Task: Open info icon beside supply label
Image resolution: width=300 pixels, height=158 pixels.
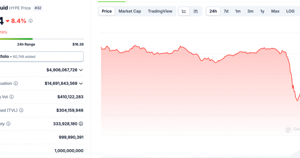Action: pyautogui.click(x=8, y=123)
